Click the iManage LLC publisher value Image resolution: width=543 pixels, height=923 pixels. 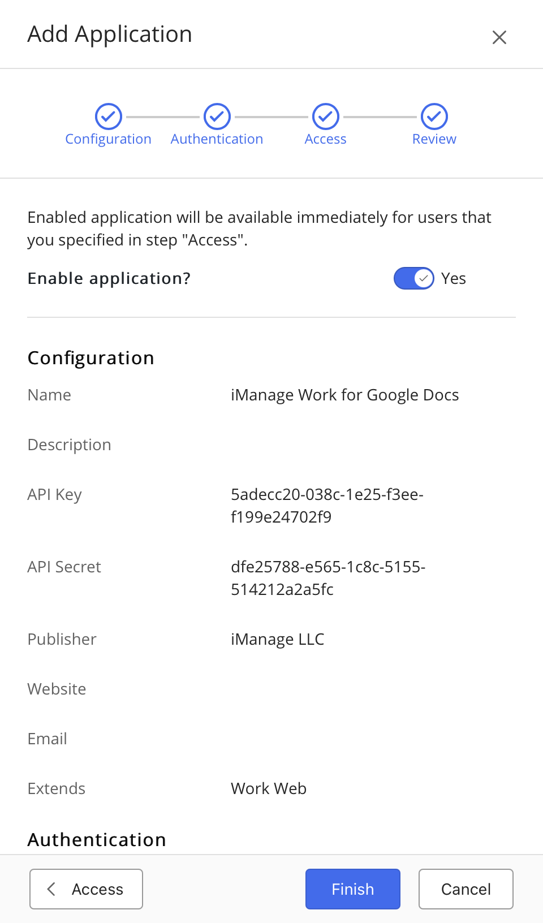tap(278, 639)
